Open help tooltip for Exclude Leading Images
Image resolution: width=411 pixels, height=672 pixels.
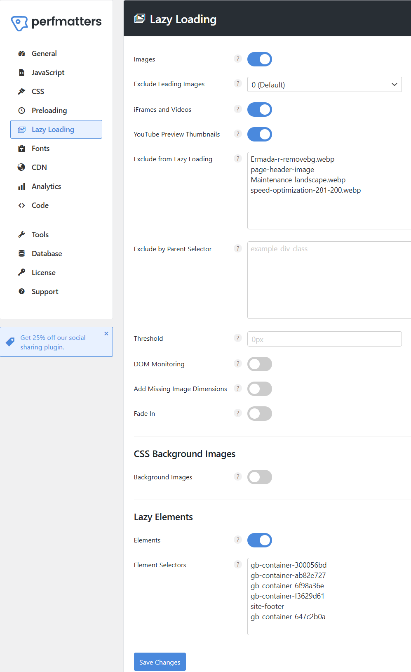(238, 84)
